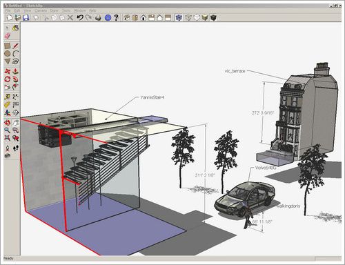Select the Position Camera tool

point(8,148)
